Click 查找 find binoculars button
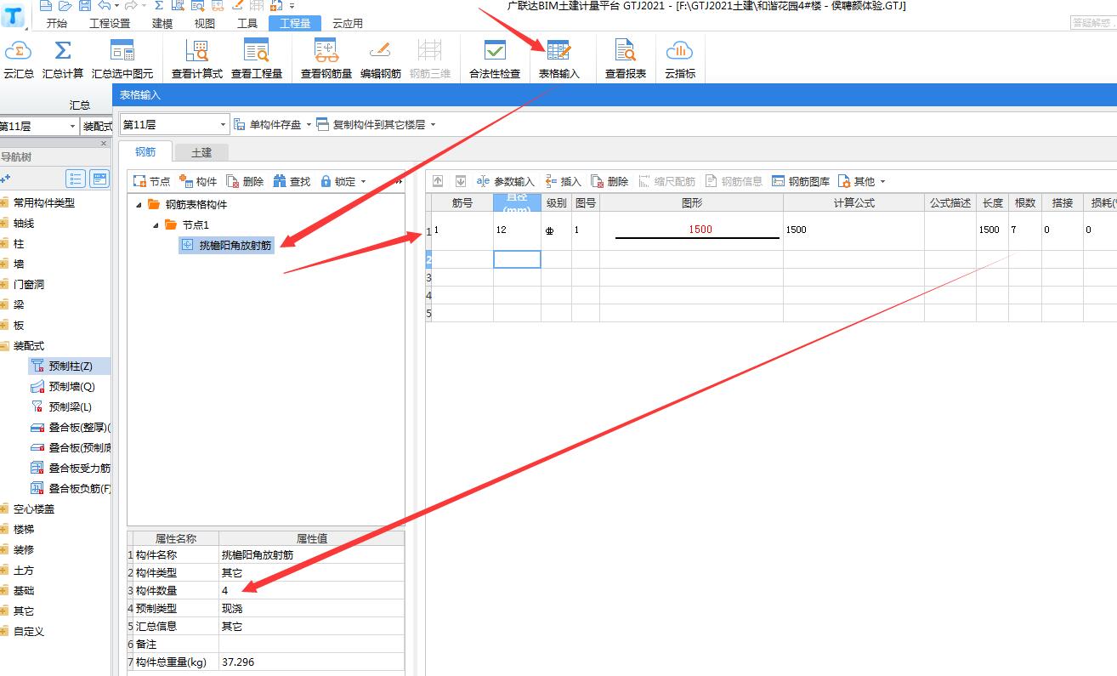1117x676 pixels. (292, 181)
